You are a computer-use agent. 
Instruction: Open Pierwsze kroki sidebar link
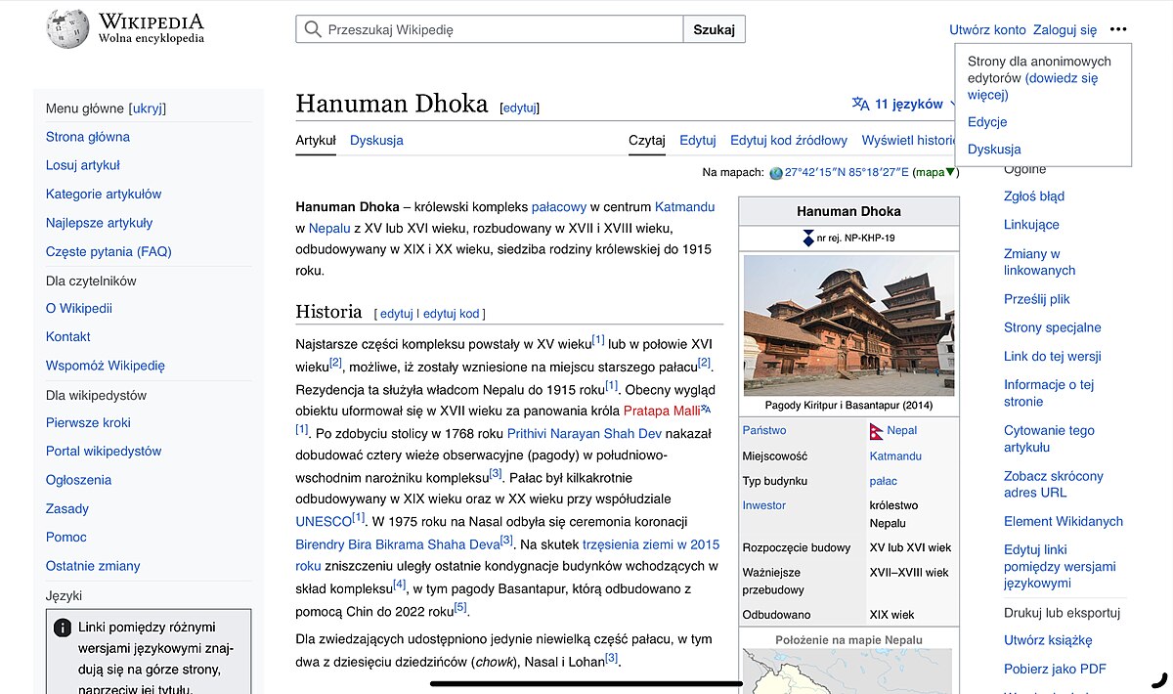[x=88, y=422]
